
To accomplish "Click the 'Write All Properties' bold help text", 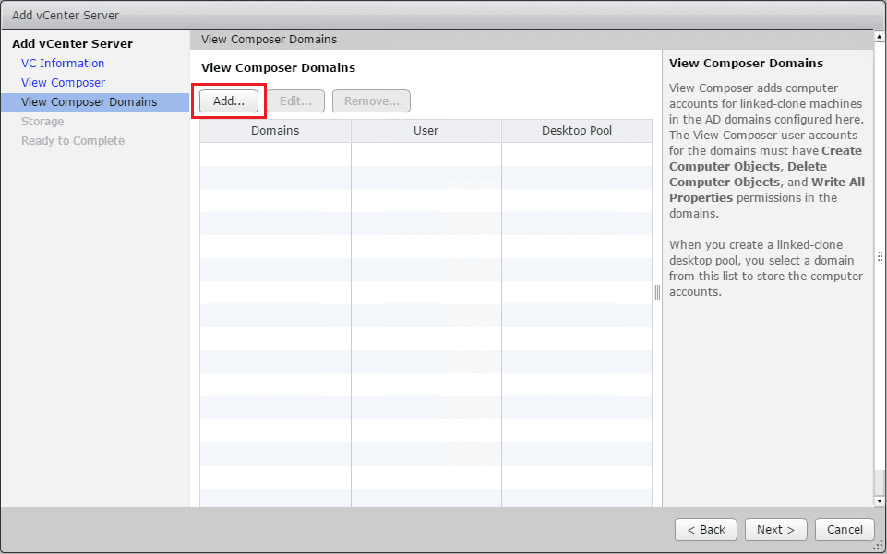I will point(767,190).
